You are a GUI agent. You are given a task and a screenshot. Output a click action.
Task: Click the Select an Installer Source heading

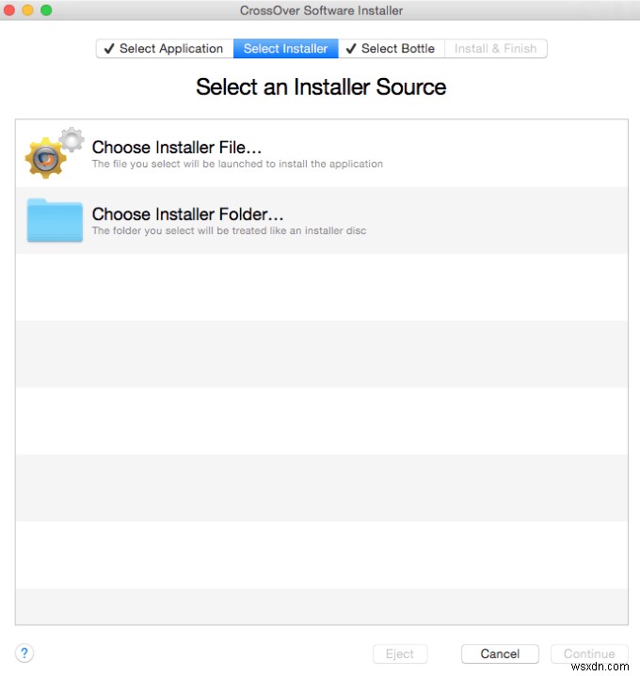tap(321, 87)
